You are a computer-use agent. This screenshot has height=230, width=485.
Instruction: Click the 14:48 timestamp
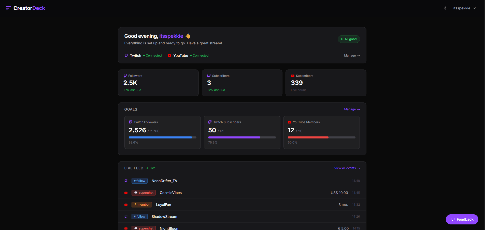coord(356,181)
